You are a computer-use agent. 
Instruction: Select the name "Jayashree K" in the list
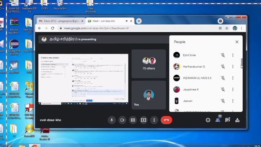click(x=191, y=89)
